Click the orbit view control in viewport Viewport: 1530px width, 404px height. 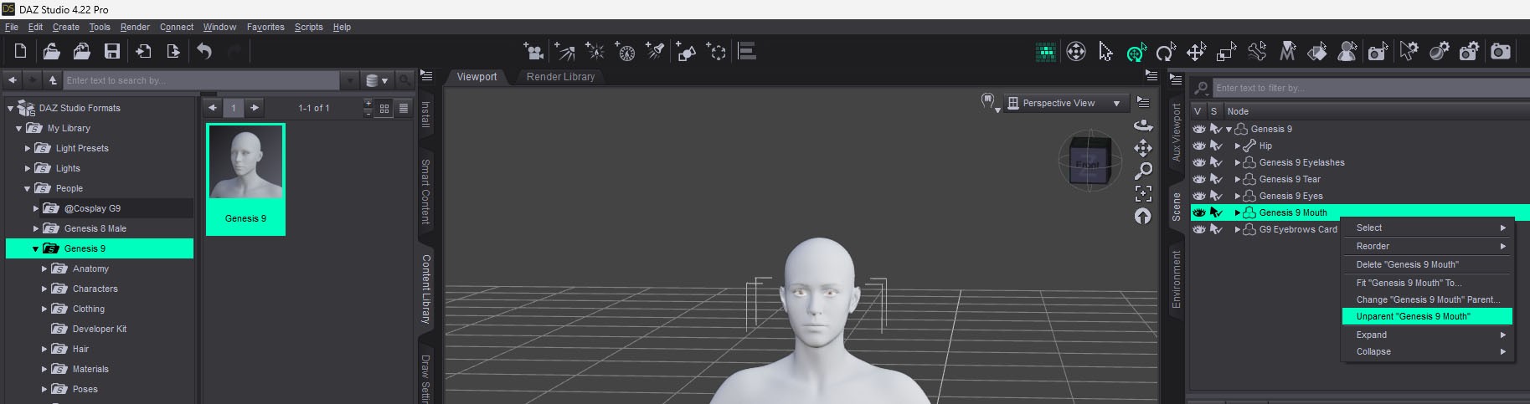coord(1143,125)
